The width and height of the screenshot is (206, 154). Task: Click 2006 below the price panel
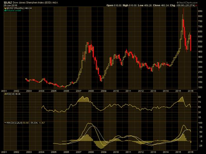(66, 91)
